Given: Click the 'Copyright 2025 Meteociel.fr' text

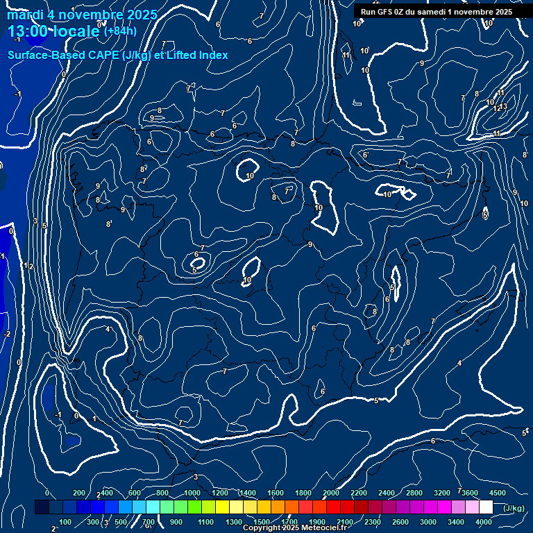Looking at the screenshot, I should 295,527.
